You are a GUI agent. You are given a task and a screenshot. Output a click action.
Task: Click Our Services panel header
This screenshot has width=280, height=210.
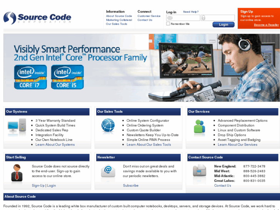pyautogui.click(x=233, y=112)
